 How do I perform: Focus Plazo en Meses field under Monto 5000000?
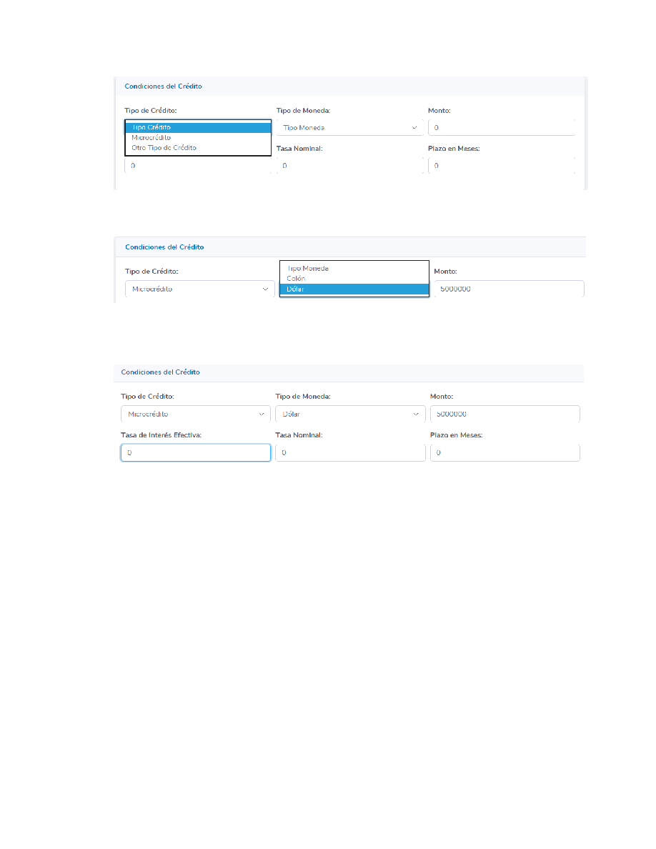tap(505, 452)
